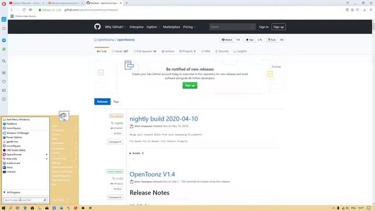Star the opentoonz repository
This screenshot has height=211, width=375.
pyautogui.click(x=250, y=40)
